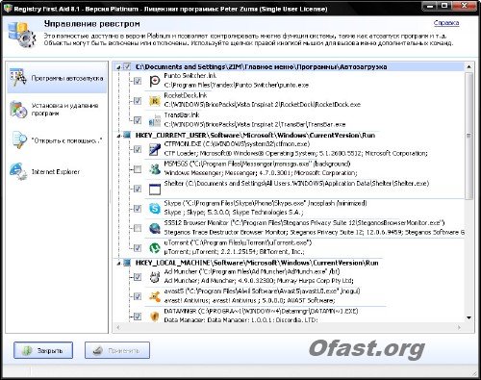The width and height of the screenshot is (481, 380).
Task: Click the vertical scrollbar up arrow
Action: 468,66
